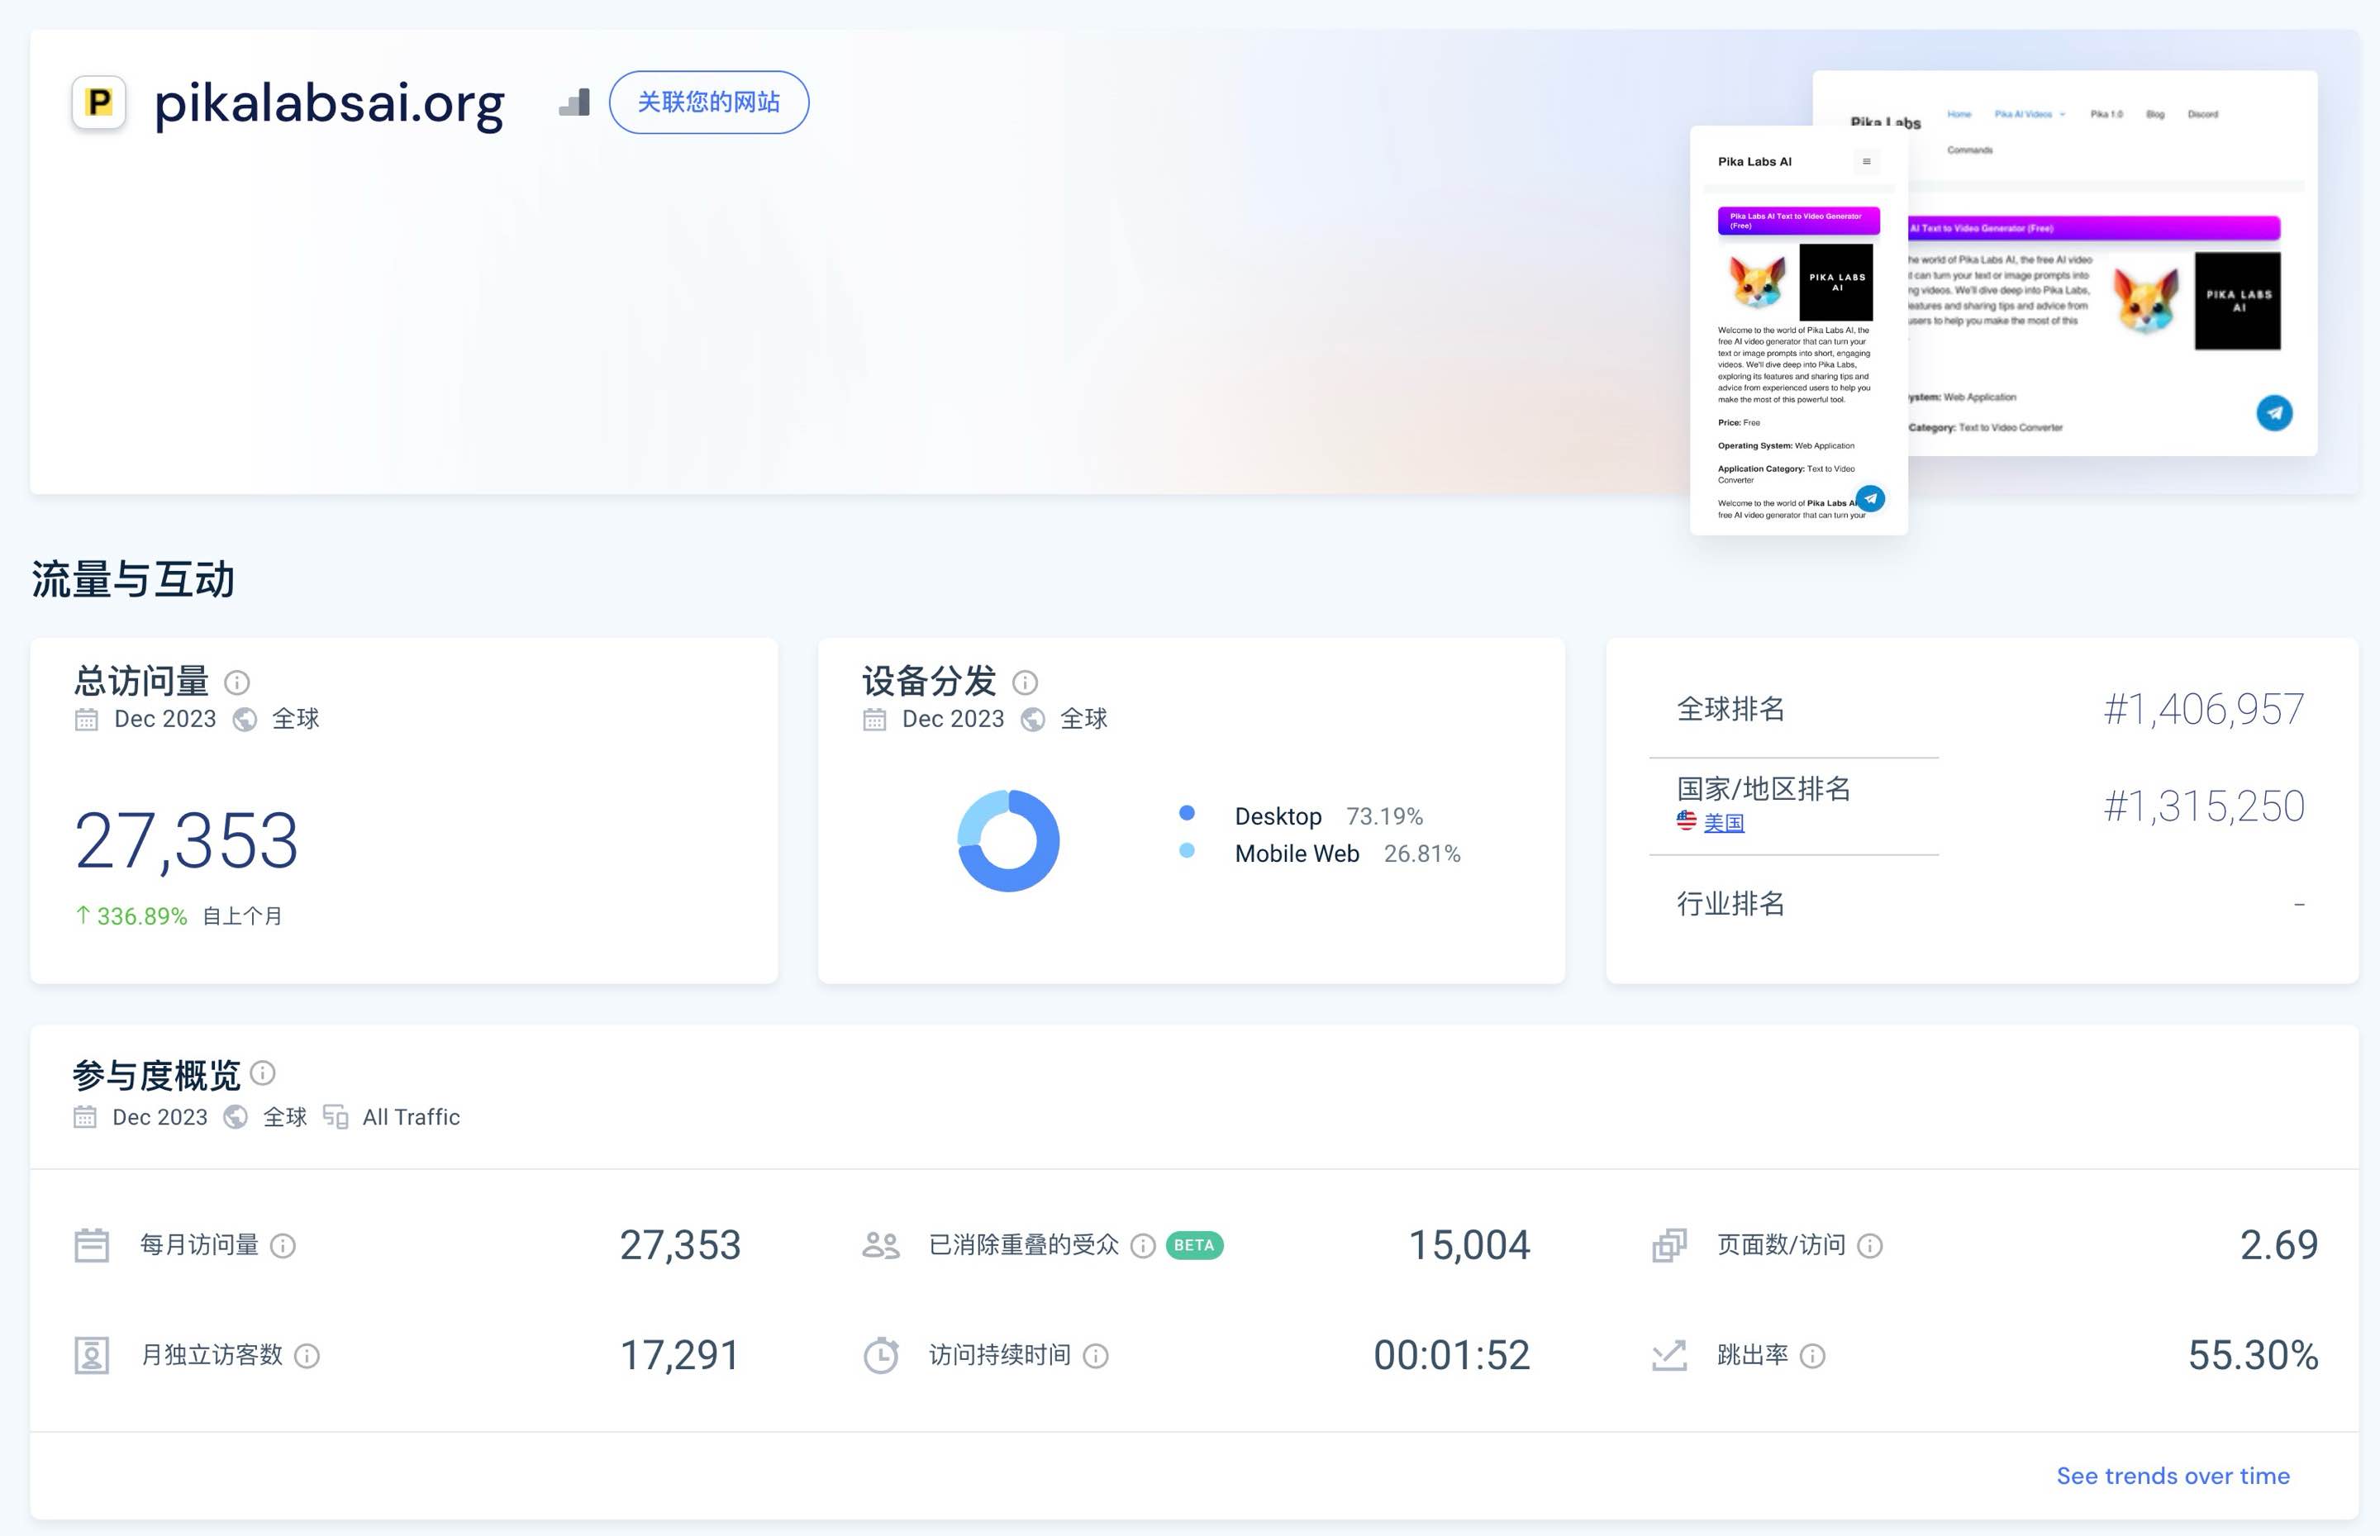Screen dimensions: 2380x1536
Task: Click the BETA badge
Action: click(1194, 1246)
